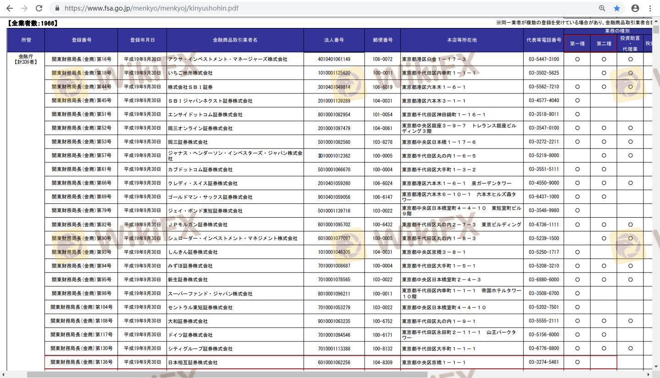The height and width of the screenshot is (378, 660).
Task: Click company name 株式会社SBI証券
Action: [190, 87]
